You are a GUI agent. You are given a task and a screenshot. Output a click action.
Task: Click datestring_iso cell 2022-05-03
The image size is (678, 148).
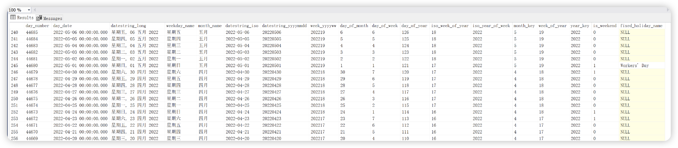coord(242,52)
